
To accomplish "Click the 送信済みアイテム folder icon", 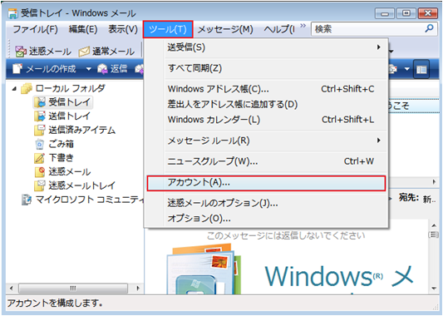I will pos(40,130).
